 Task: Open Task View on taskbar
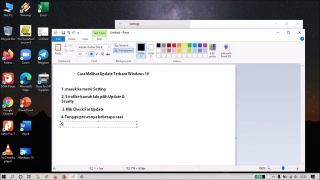tap(29, 176)
